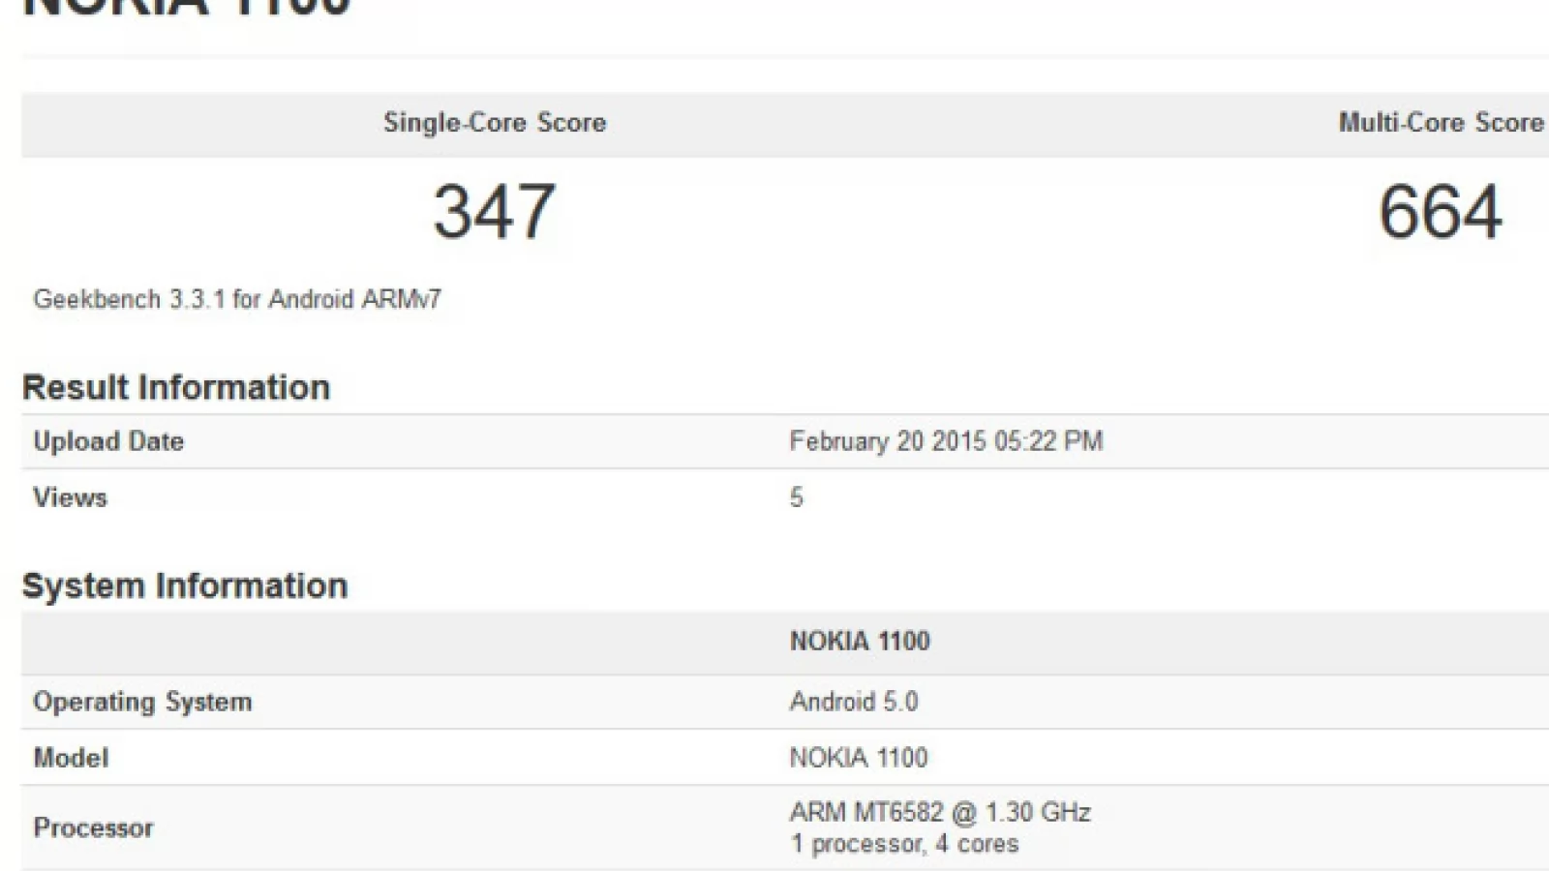This screenshot has width=1549, height=871.
Task: Select the "ARM MT6582 @ 1.30 GHz" text
Action: [940, 812]
